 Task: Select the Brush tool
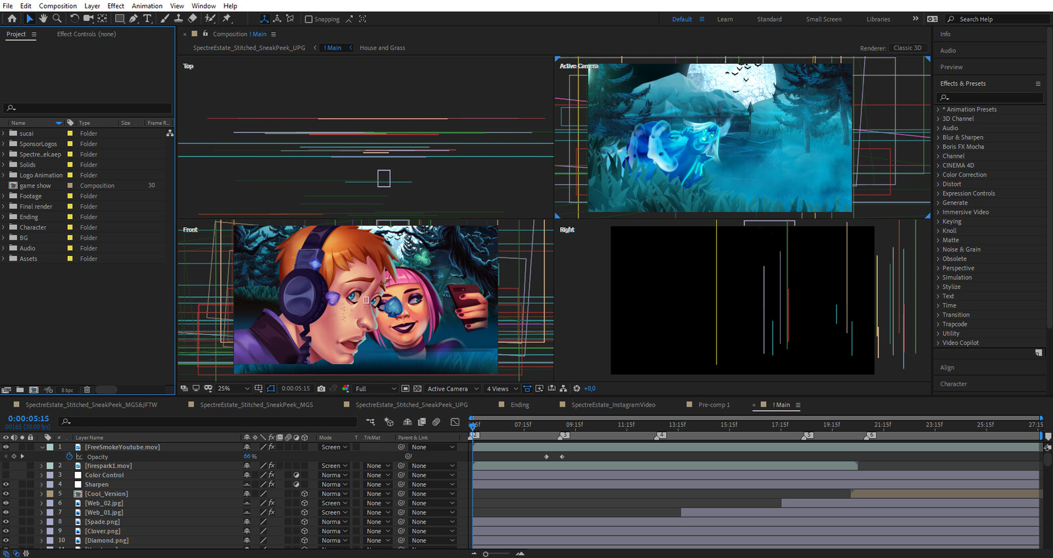(165, 18)
